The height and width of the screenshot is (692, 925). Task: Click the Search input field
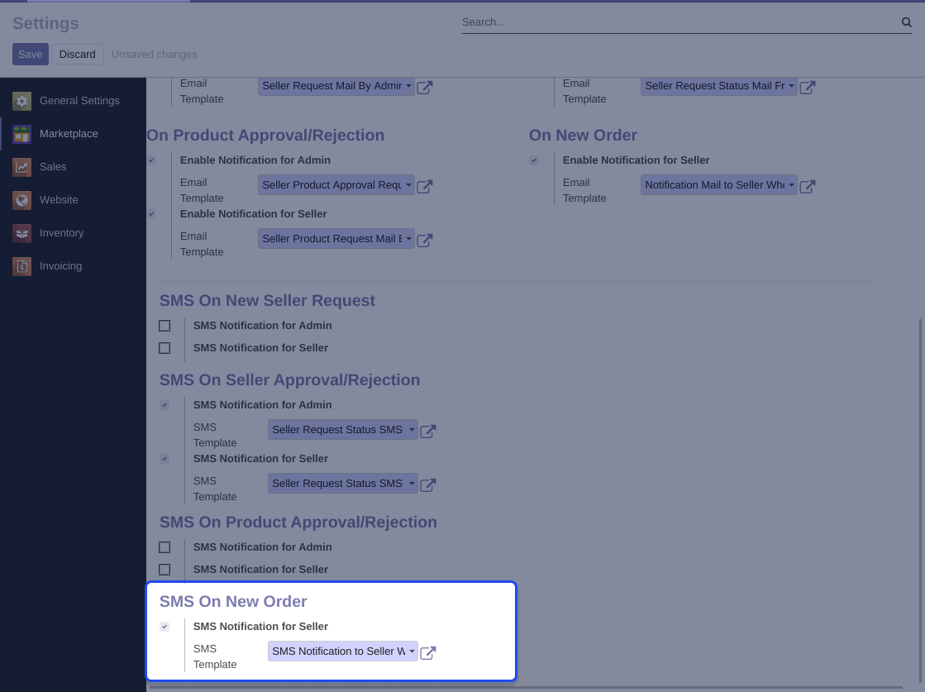[x=678, y=22]
